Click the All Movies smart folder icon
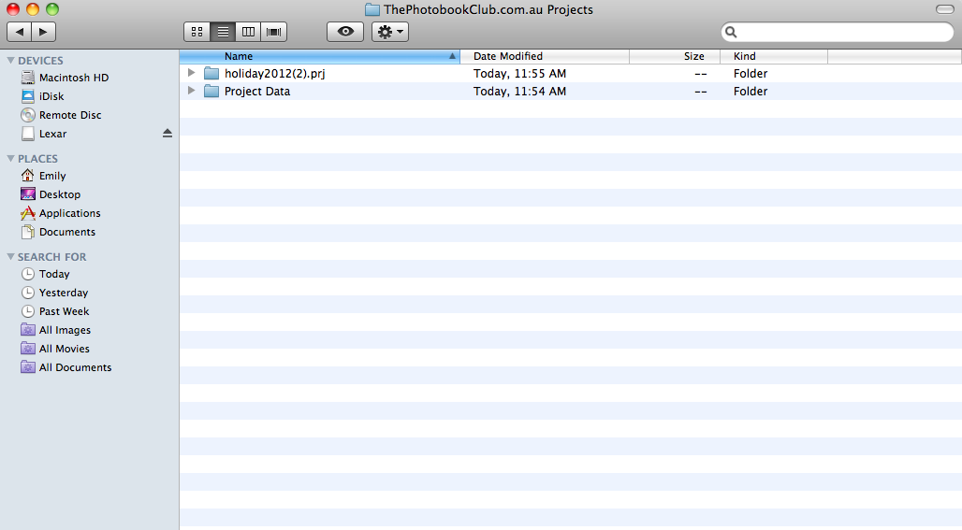This screenshot has width=962, height=530. [28, 349]
